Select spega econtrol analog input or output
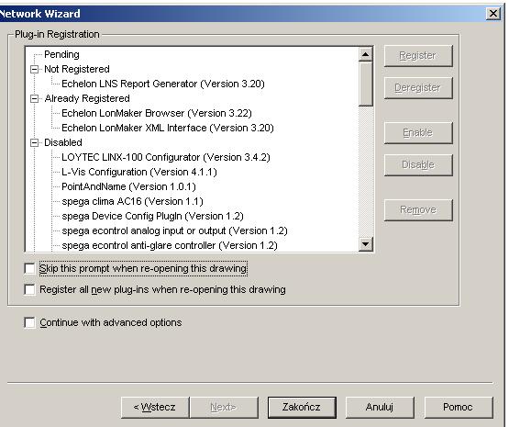Viewport: 509px width, 427px height. [x=174, y=230]
